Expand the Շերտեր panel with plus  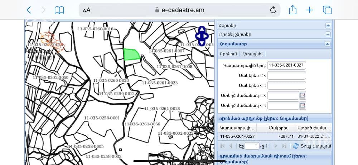click(x=328, y=25)
